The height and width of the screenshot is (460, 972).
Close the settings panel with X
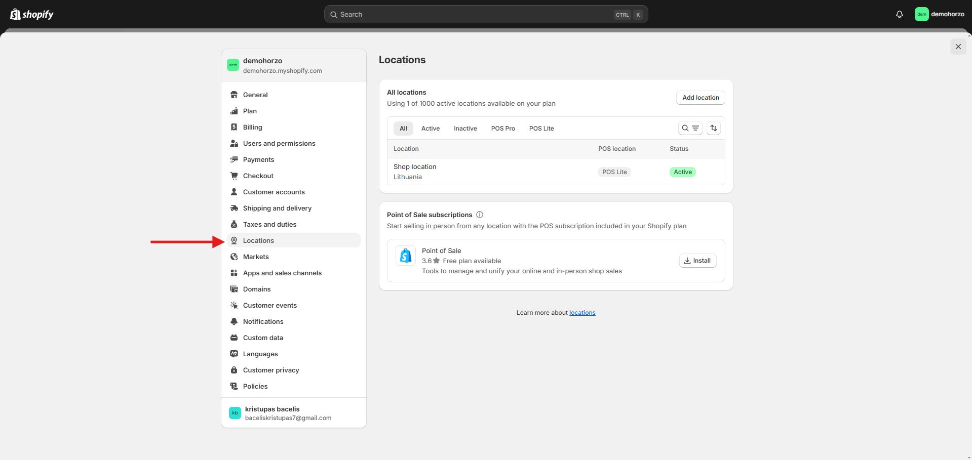[x=958, y=47]
